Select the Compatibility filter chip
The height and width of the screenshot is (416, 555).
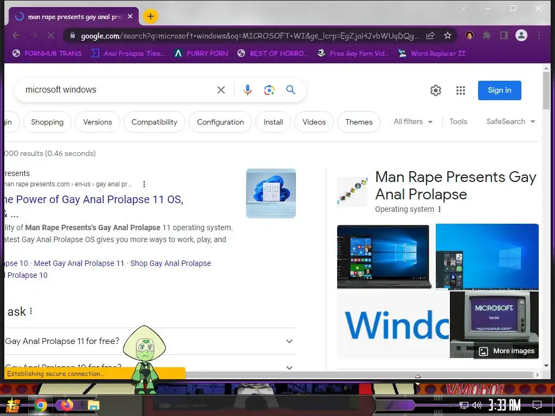(x=154, y=122)
